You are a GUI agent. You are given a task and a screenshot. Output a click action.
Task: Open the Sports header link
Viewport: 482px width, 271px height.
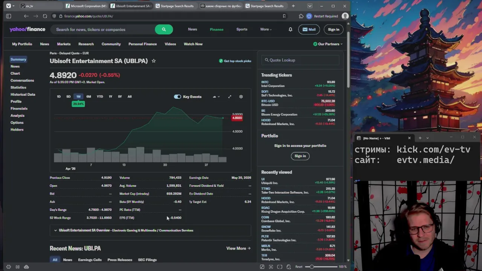(x=242, y=29)
